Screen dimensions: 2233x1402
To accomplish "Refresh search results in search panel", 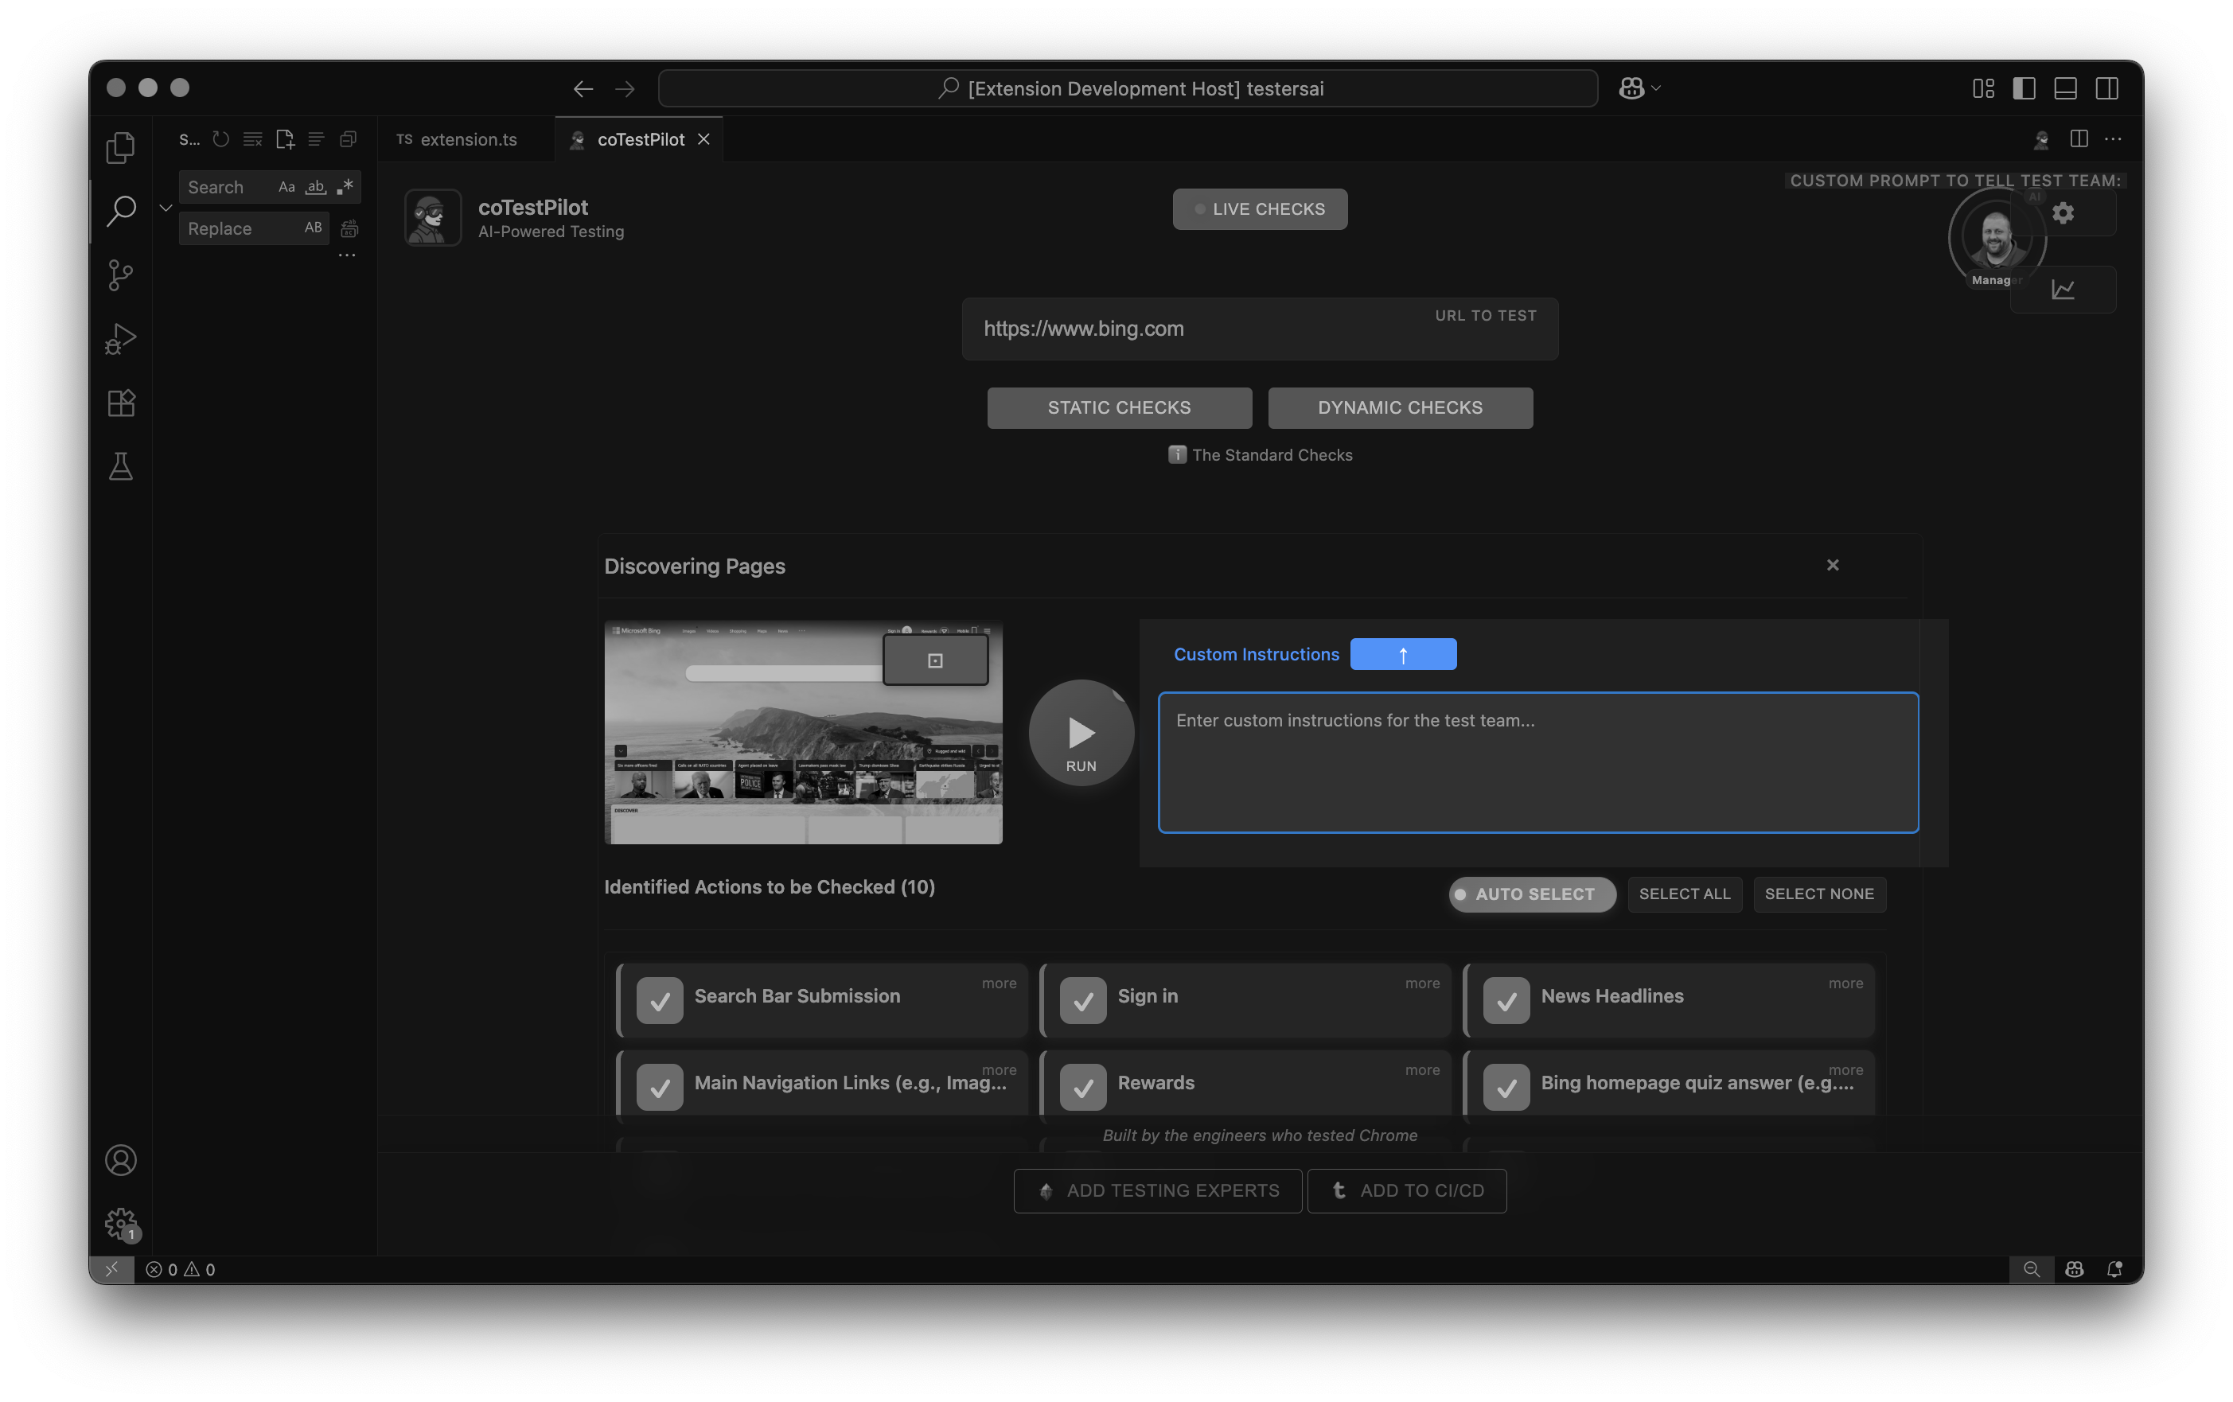I will click(x=220, y=139).
